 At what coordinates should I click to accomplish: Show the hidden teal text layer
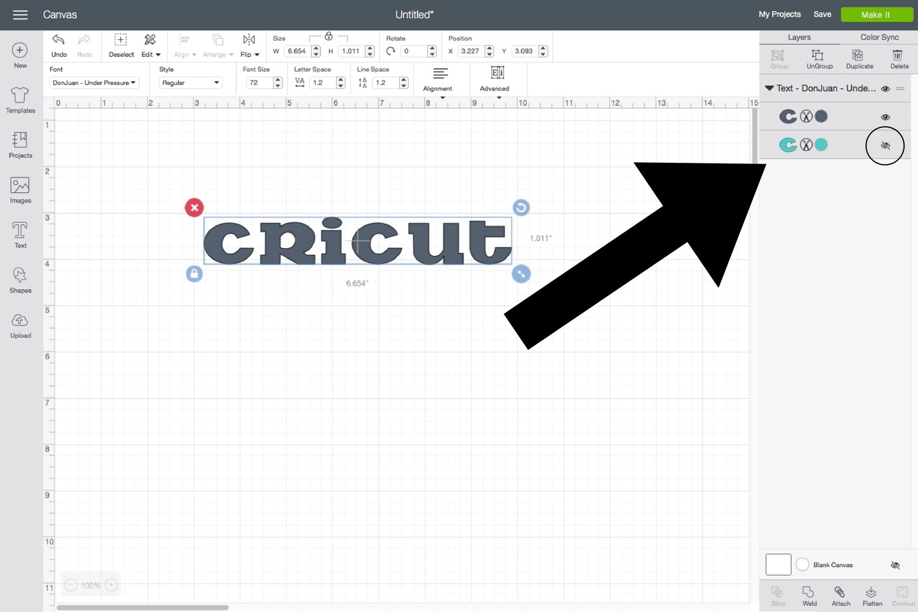click(886, 145)
